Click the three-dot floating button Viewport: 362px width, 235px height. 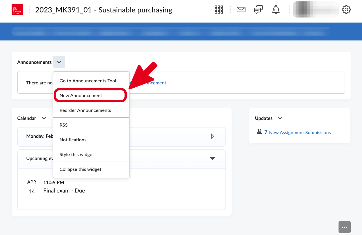344,227
